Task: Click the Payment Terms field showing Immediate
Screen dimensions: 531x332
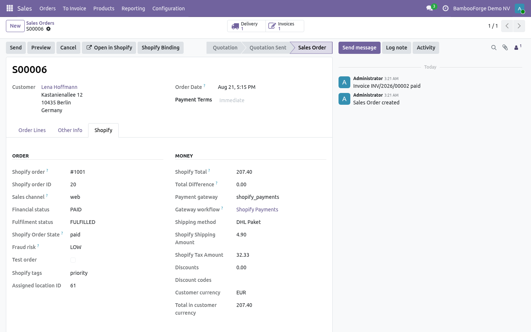Action: 273,100
